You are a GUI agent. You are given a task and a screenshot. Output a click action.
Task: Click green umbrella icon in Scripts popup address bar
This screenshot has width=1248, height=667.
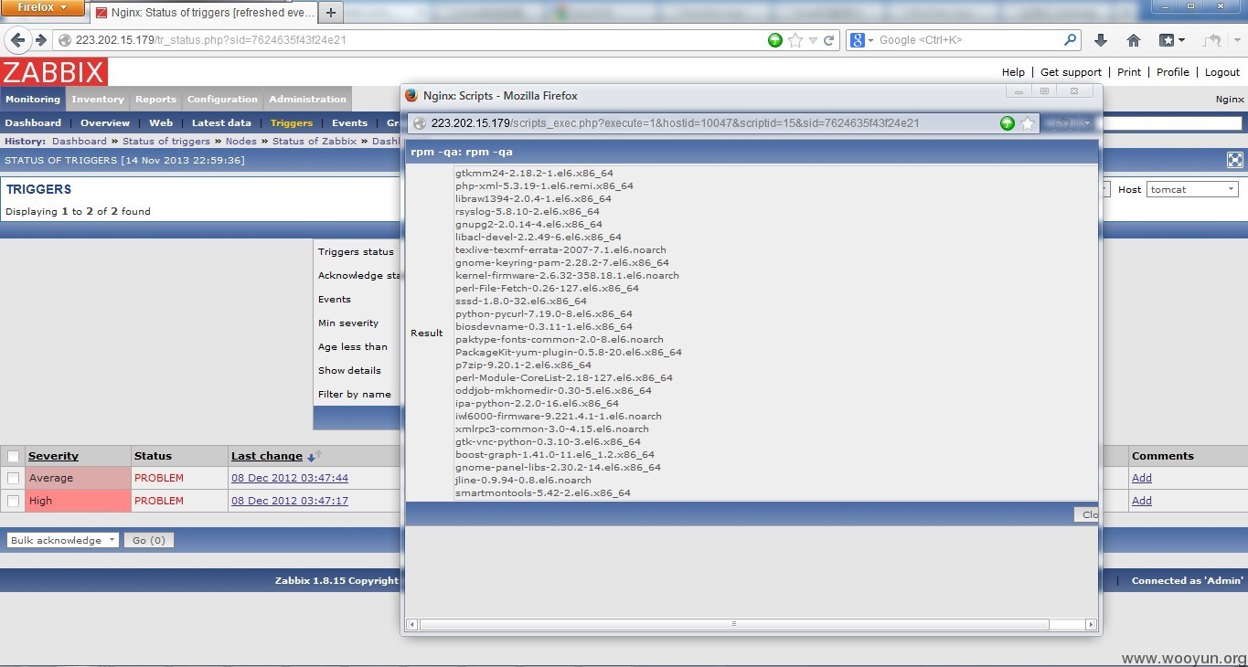coord(1008,123)
